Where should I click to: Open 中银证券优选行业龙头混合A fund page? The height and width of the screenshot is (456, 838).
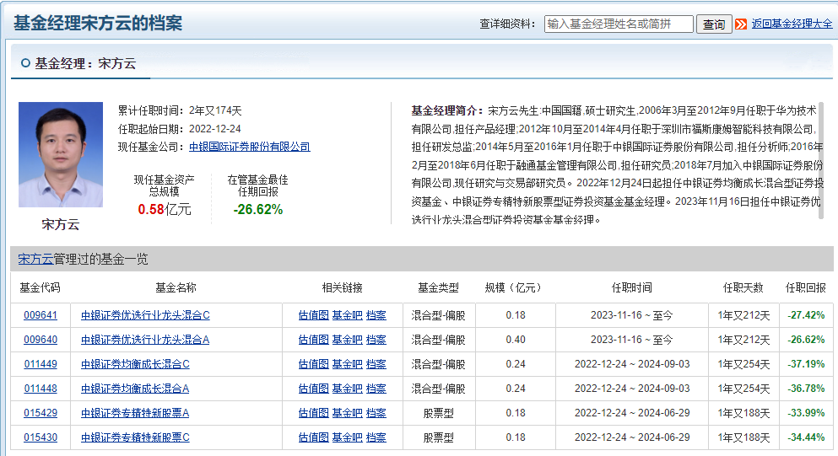pyautogui.click(x=145, y=340)
